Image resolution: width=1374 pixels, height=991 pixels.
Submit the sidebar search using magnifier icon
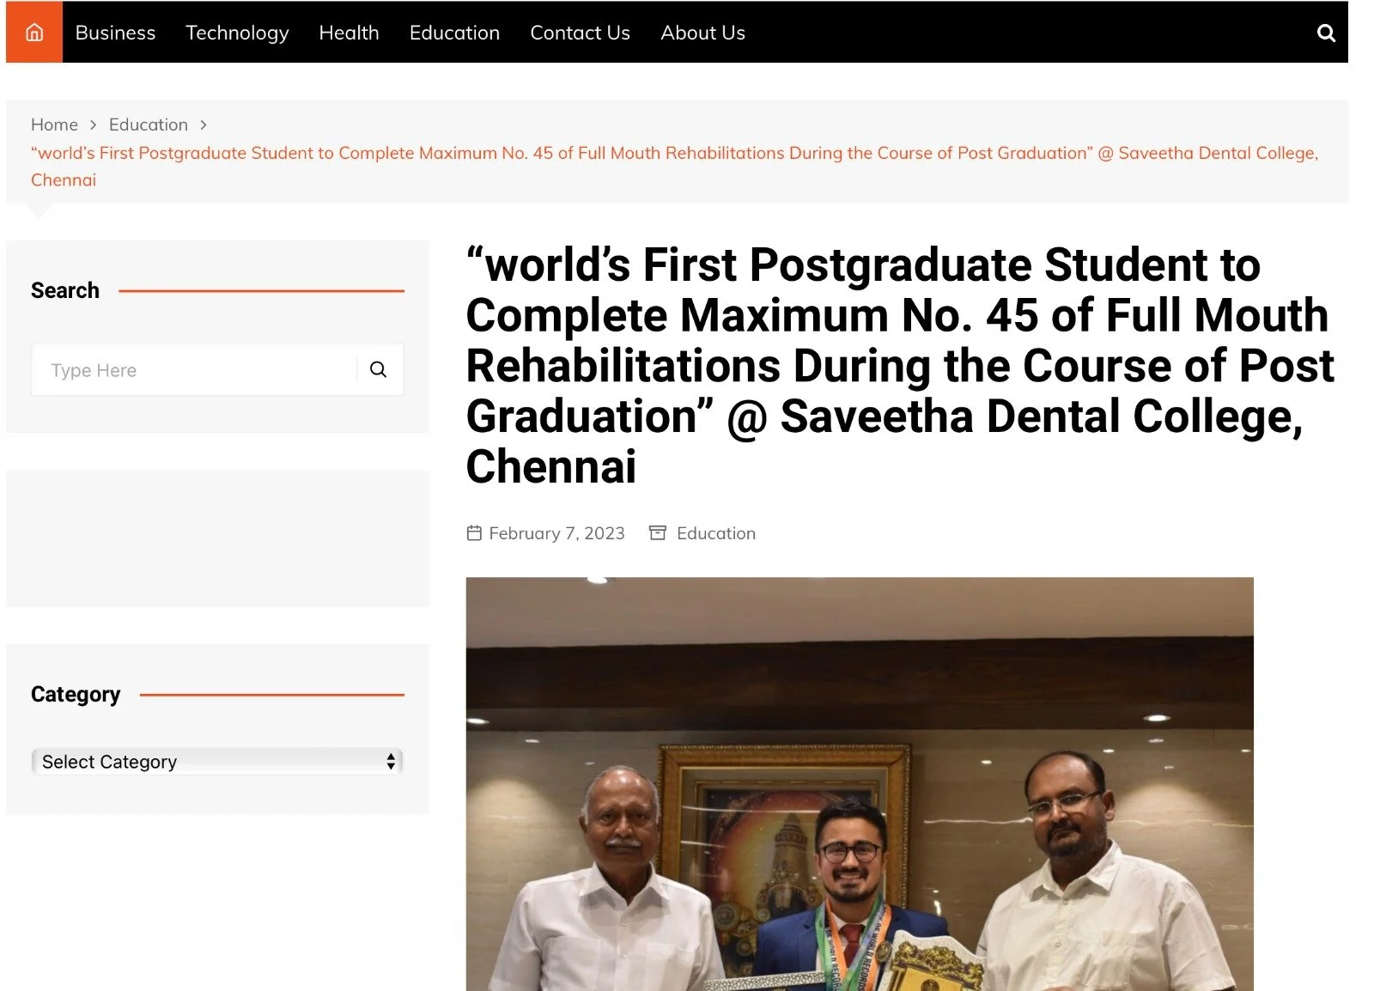click(378, 369)
